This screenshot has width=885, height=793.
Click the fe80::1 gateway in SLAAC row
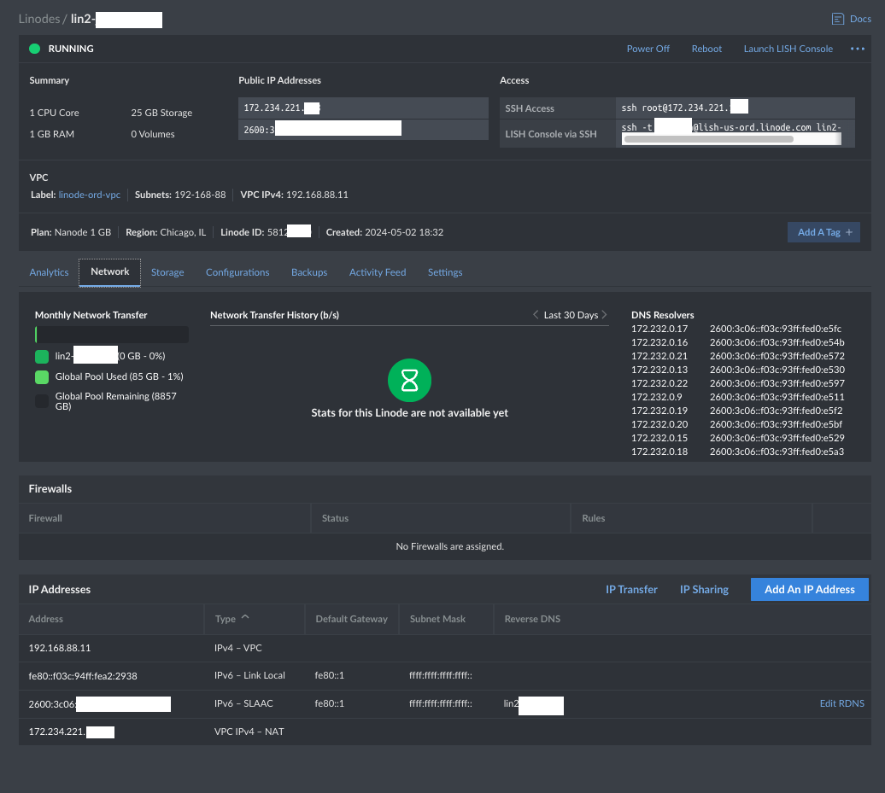tap(329, 703)
